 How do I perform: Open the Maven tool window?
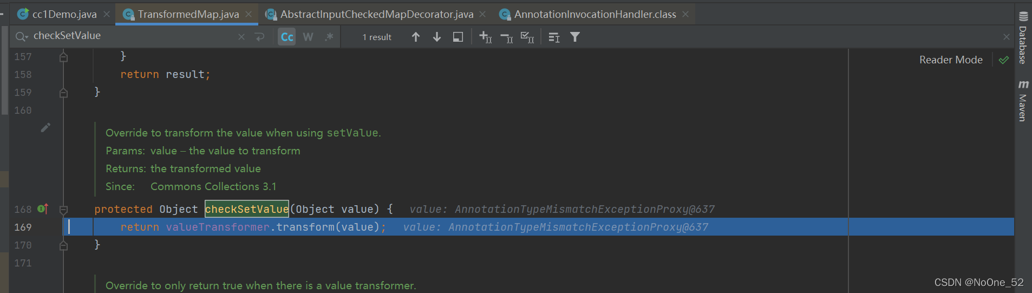[1023, 100]
